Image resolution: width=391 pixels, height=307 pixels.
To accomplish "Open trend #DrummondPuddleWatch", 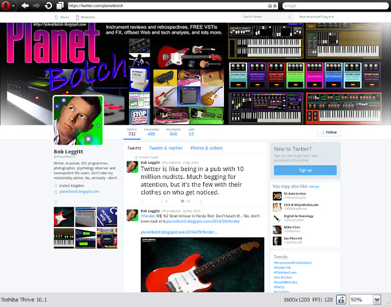I will (x=293, y=263).
